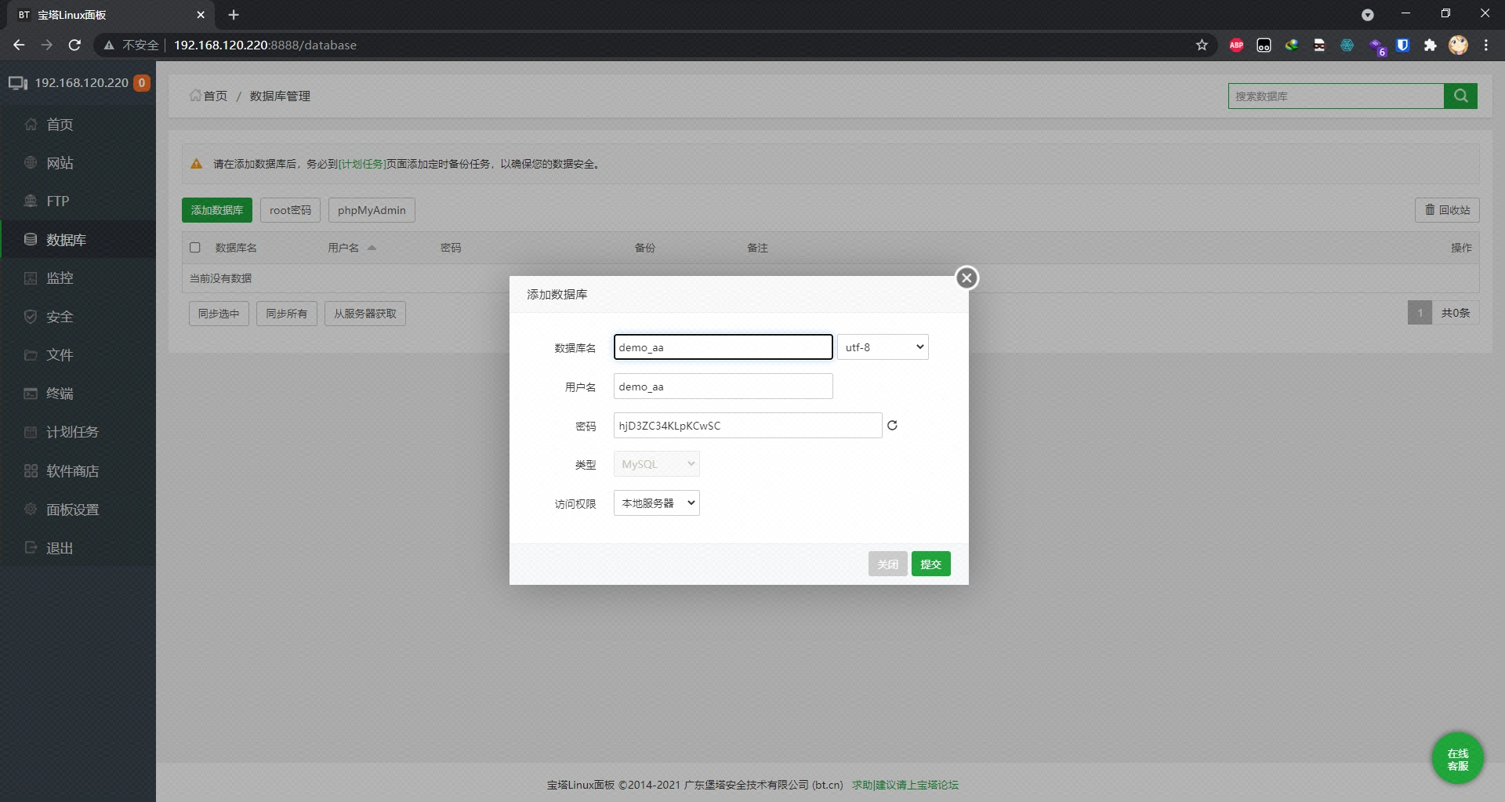The image size is (1505, 802).
Task: Open the Chrome three-dot menu
Action: [1486, 45]
